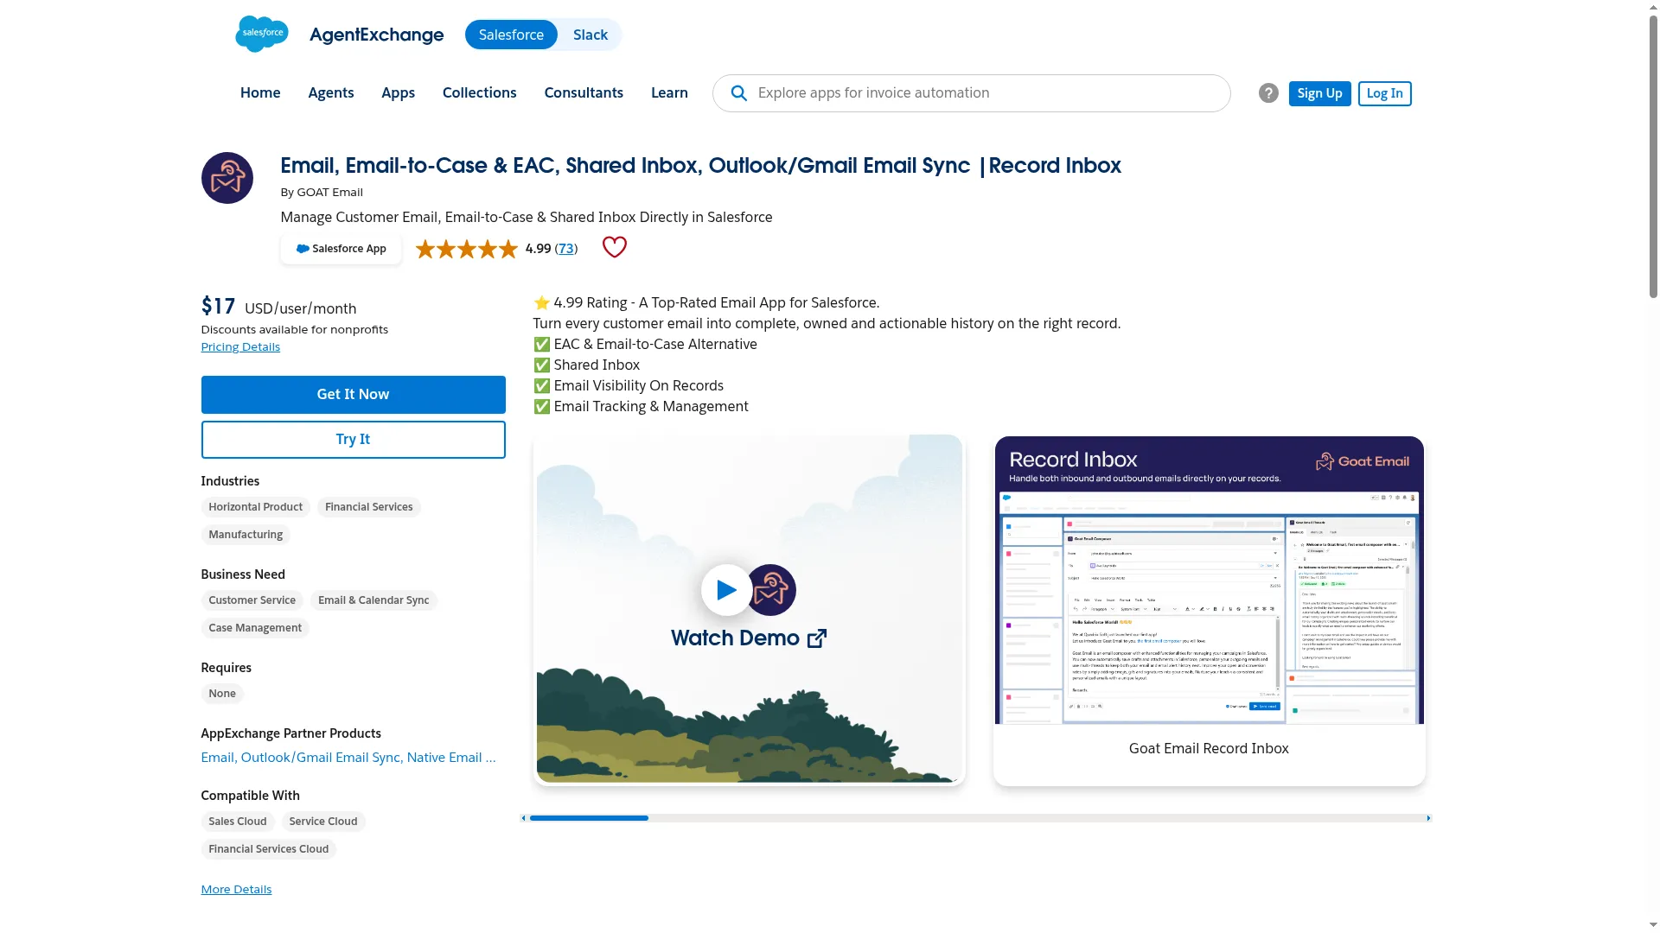Screen dimensions: 1660x933
Task: Click the scroll down arrow of page scrollbar
Action: (x=1653, y=925)
